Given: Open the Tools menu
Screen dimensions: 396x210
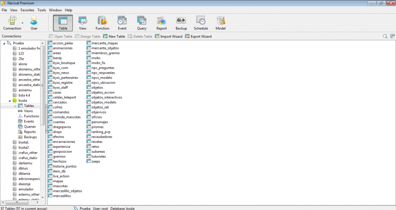Looking at the screenshot, I should [42, 10].
